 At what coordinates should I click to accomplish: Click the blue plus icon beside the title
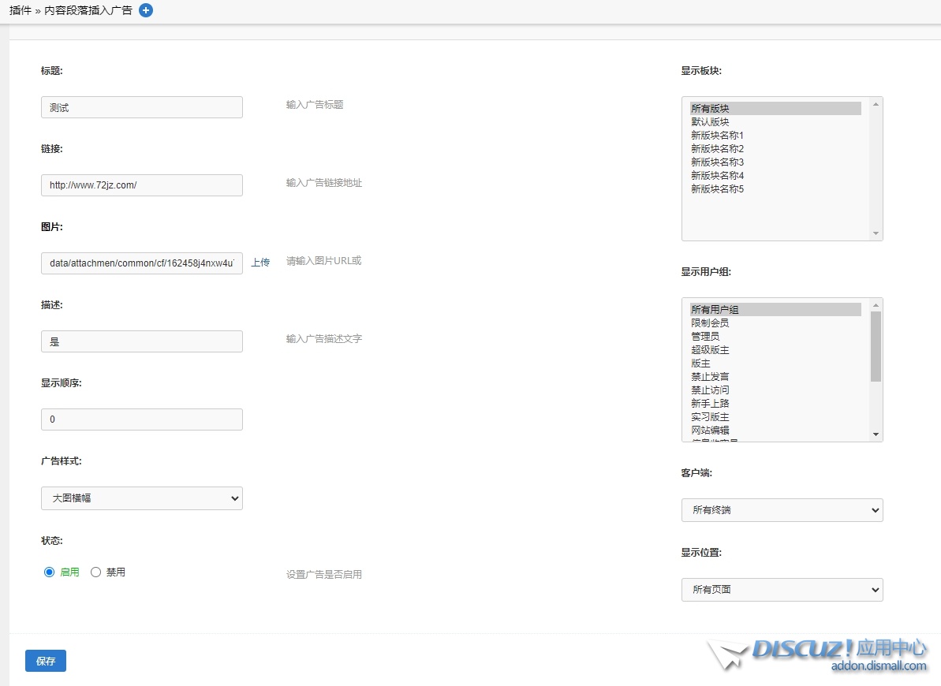pos(146,10)
